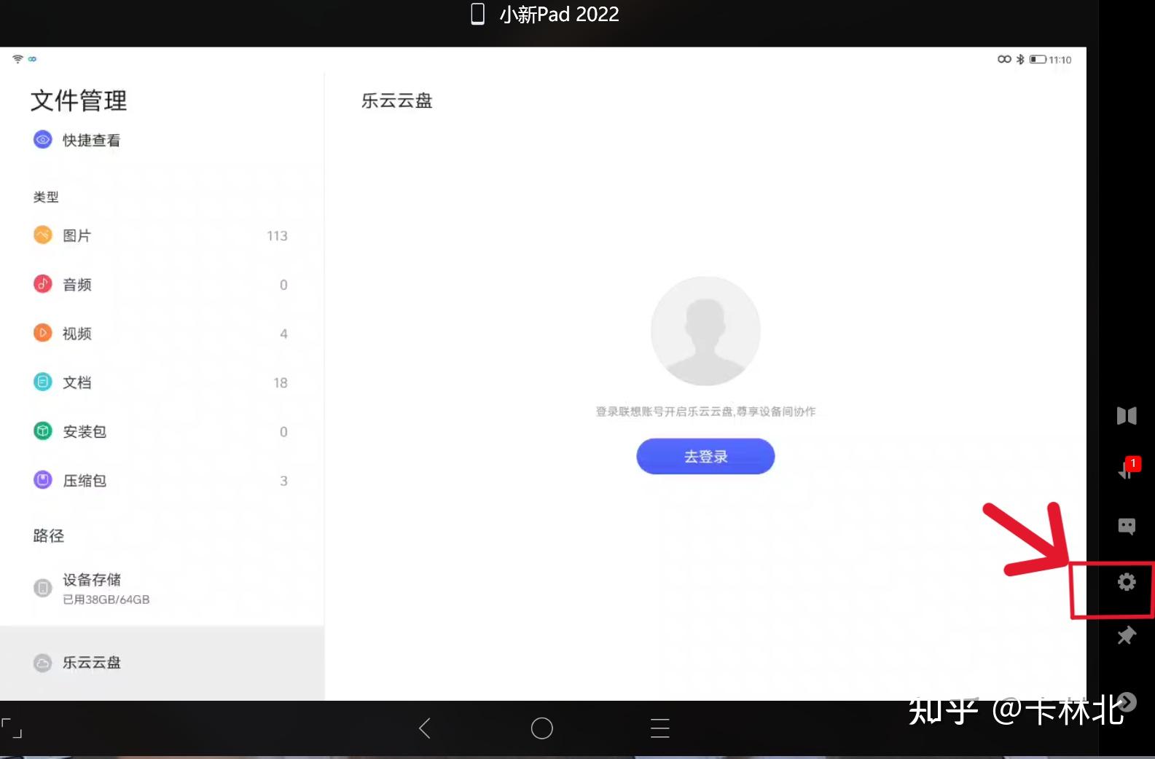Tap the recent apps menu button
Viewport: 1155px width, 759px height.
(x=659, y=728)
